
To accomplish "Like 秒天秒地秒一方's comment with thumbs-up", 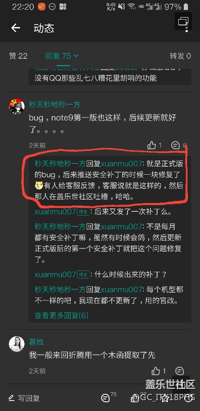I will (x=152, y=145).
